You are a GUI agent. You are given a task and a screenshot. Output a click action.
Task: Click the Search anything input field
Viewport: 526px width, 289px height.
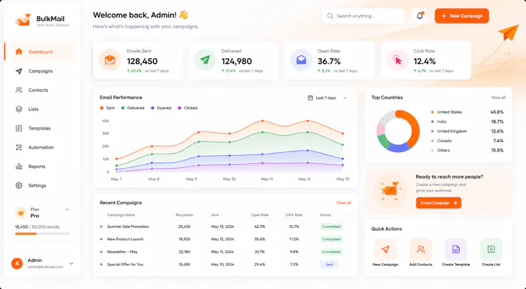(x=363, y=16)
